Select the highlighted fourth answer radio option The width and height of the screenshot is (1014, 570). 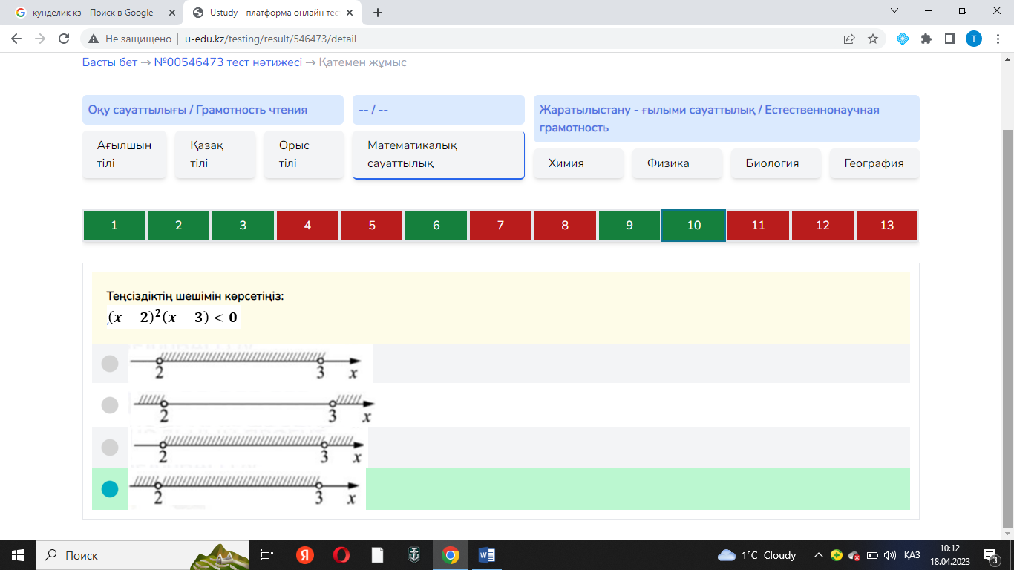[110, 489]
